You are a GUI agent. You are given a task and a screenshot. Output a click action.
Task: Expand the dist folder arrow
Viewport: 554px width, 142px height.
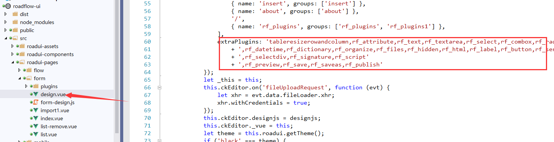click(5, 14)
